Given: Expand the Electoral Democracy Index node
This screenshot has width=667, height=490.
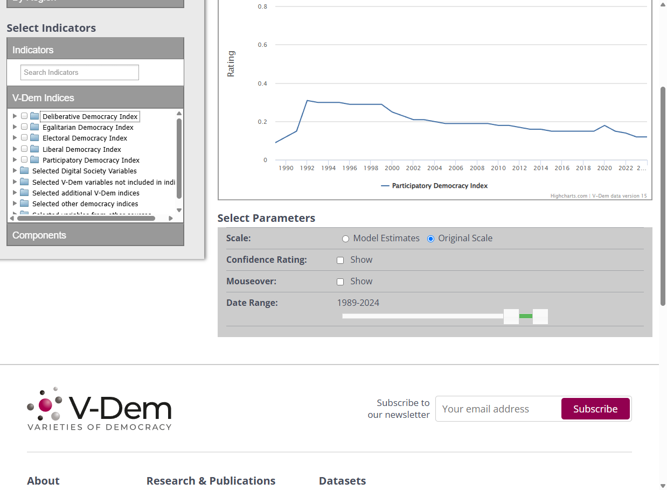Looking at the screenshot, I should tap(15, 138).
